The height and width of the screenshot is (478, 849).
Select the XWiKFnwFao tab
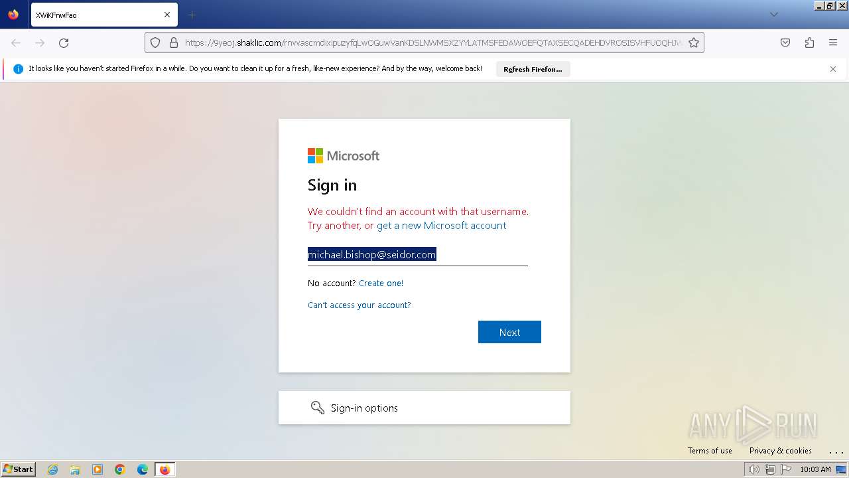coord(104,15)
